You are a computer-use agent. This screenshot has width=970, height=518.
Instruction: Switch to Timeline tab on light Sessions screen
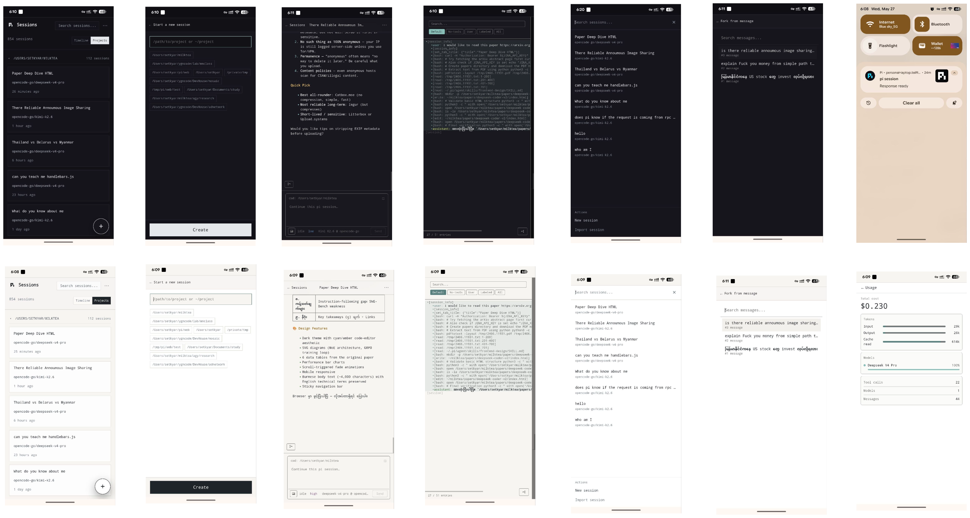83,301
